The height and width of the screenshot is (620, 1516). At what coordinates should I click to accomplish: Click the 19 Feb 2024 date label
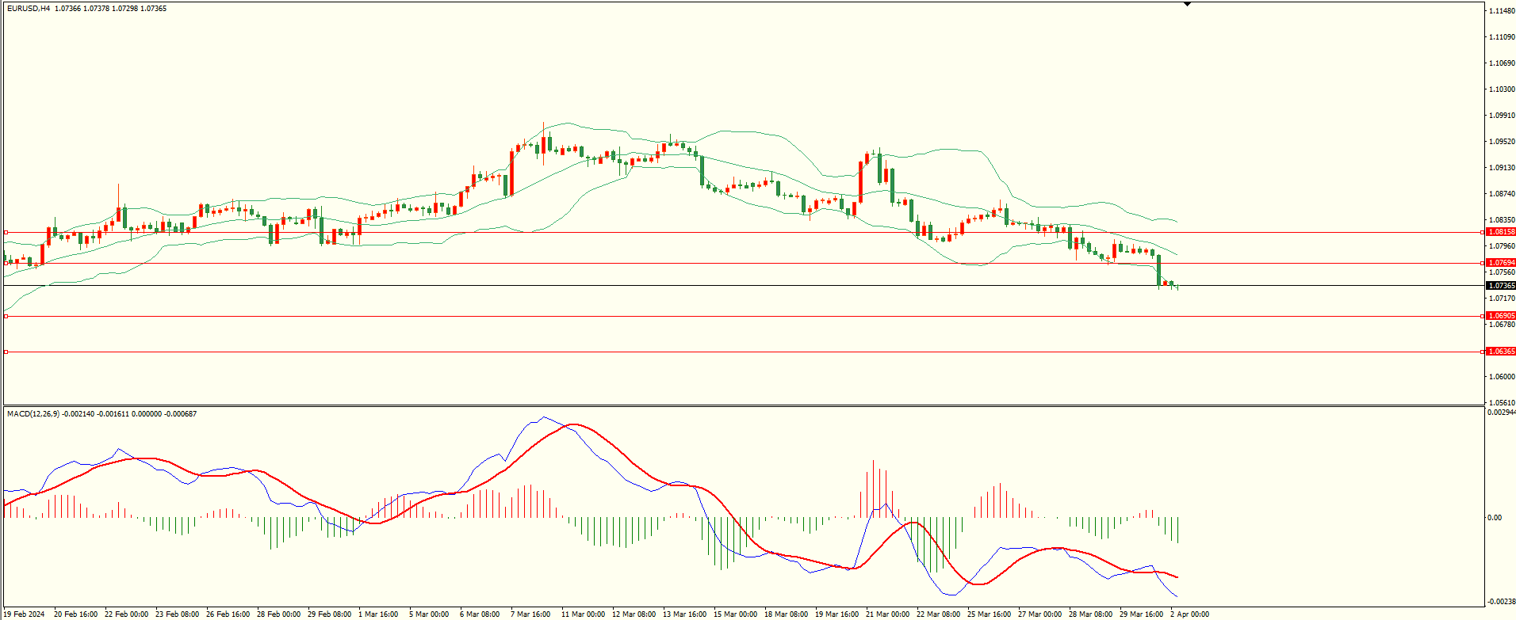(25, 614)
